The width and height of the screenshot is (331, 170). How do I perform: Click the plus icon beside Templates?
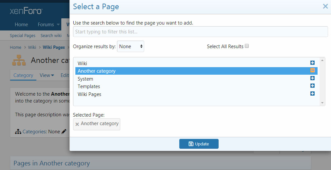click(312, 86)
